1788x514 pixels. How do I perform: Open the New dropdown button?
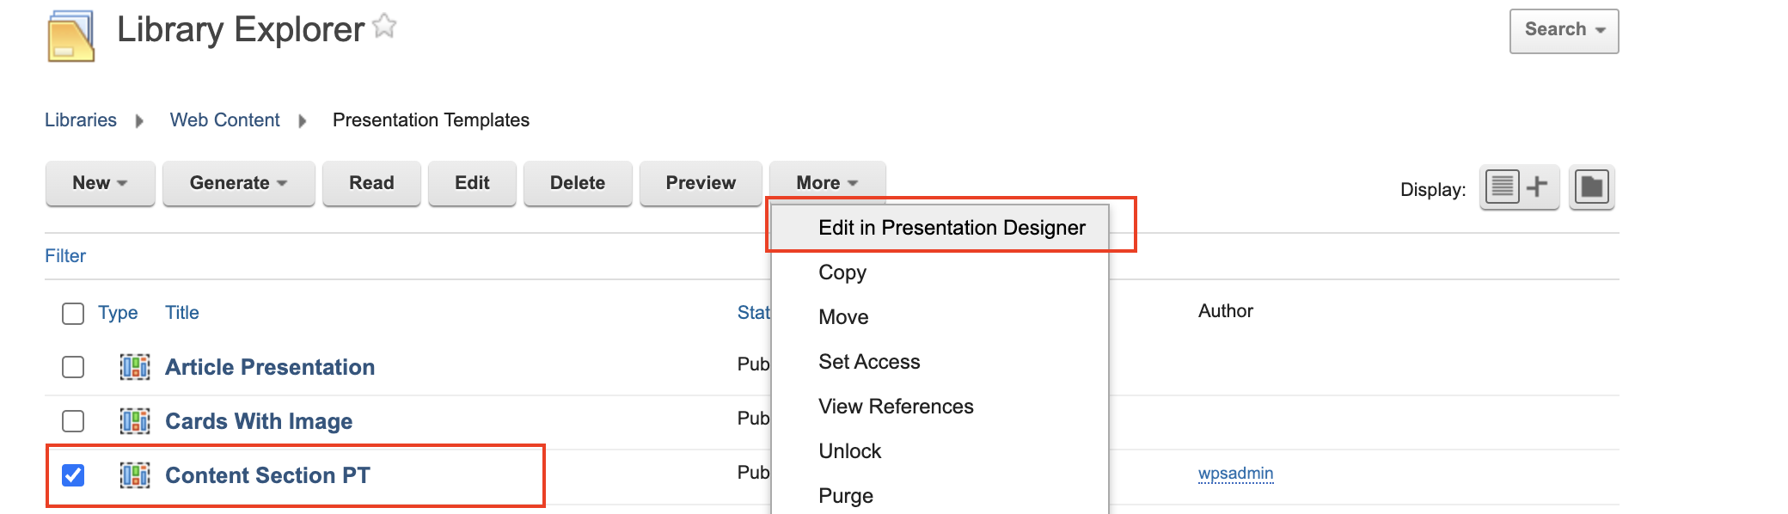tap(100, 183)
